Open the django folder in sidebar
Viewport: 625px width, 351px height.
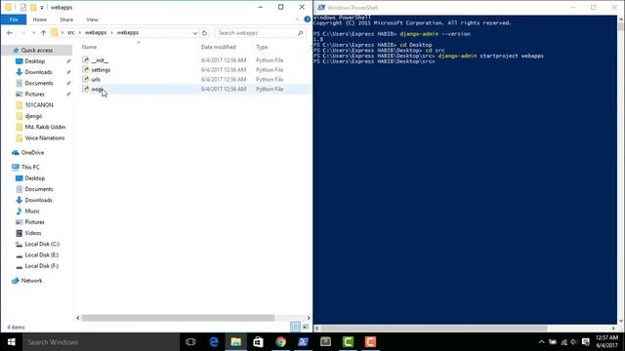tap(33, 116)
